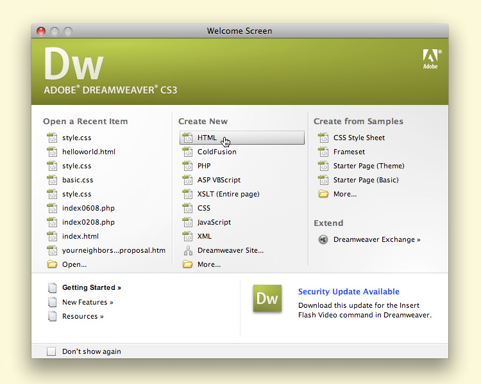Create a new HTML document

click(x=207, y=138)
